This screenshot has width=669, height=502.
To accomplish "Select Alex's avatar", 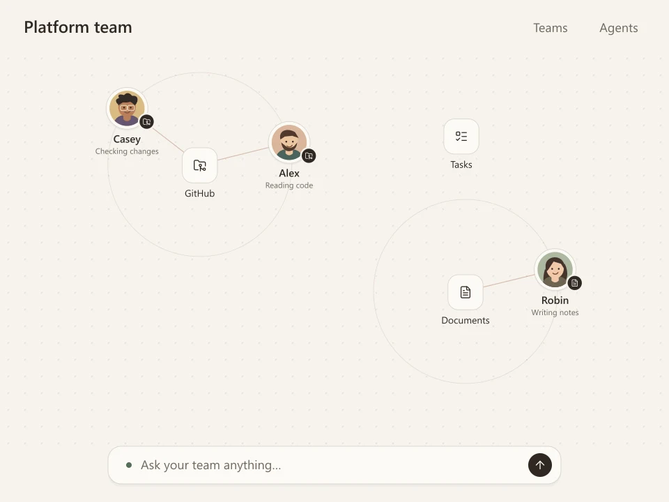I will point(289,142).
